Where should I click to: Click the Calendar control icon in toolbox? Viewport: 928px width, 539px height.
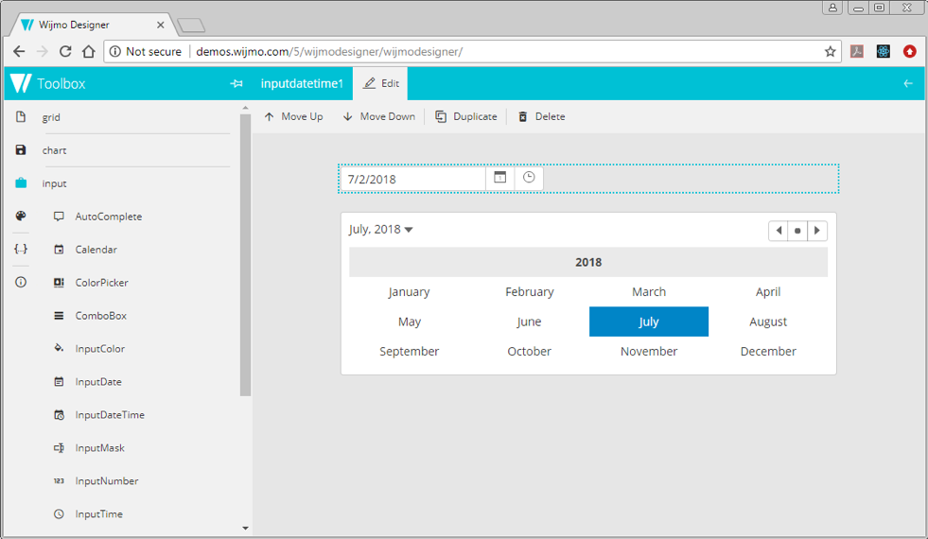point(59,249)
